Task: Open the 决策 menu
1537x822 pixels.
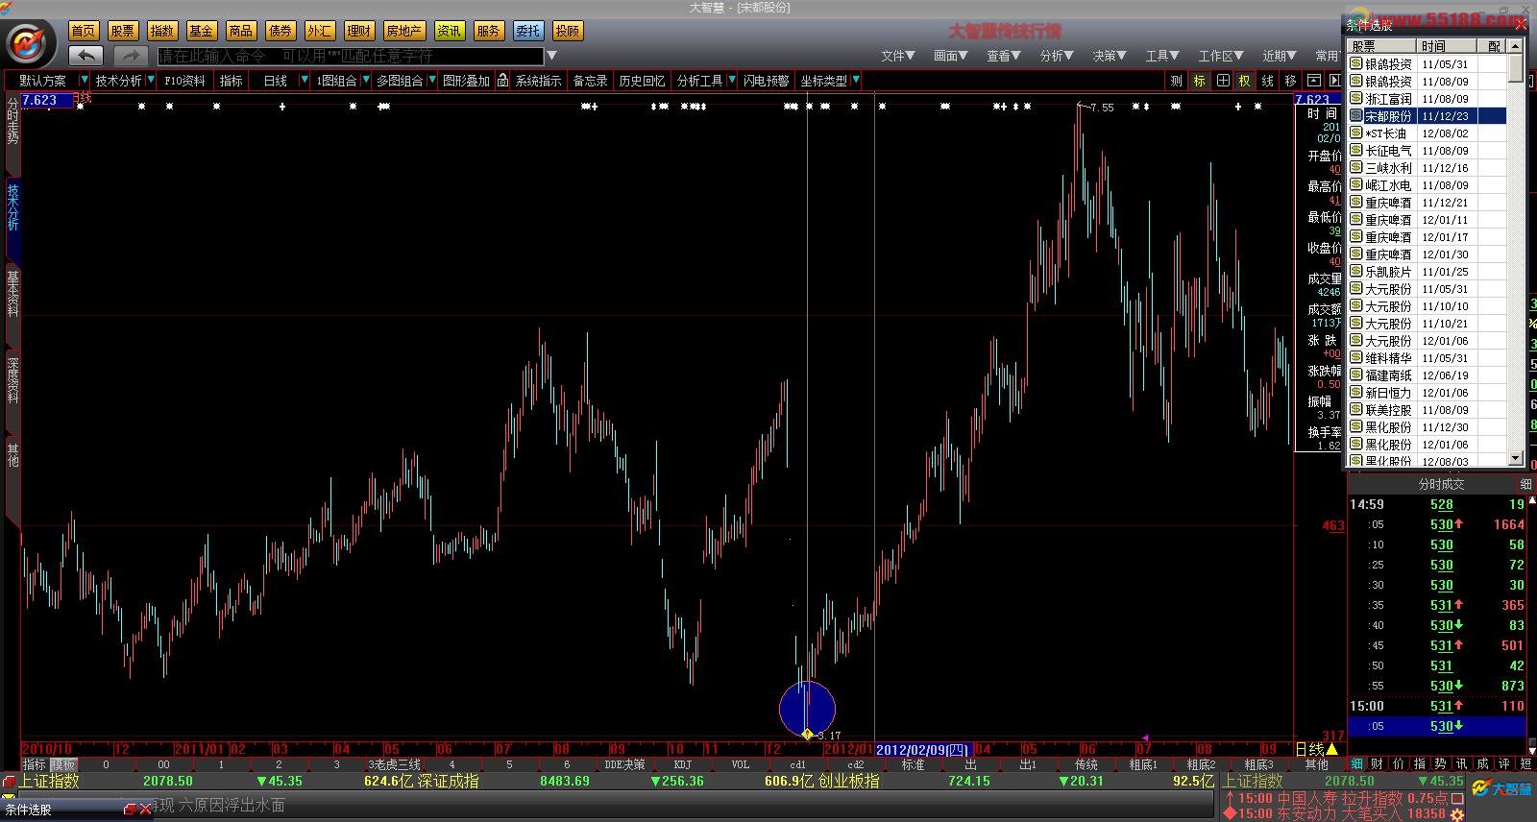Action: coord(1109,56)
